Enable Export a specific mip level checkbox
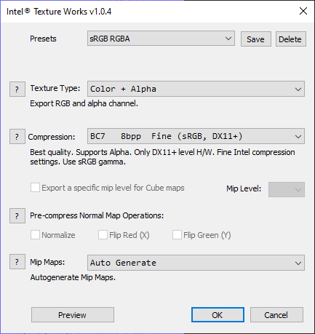 pyautogui.click(x=35, y=188)
